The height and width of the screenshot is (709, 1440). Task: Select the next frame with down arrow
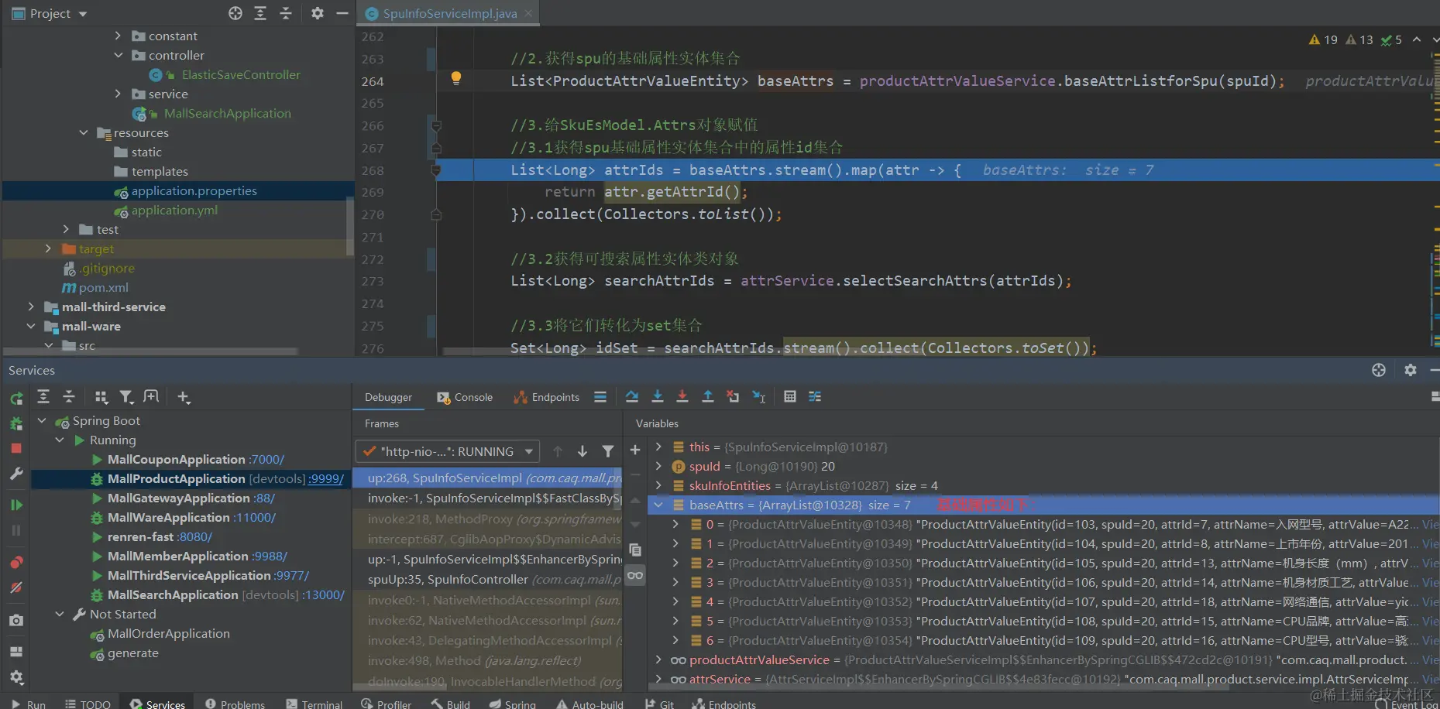click(583, 451)
